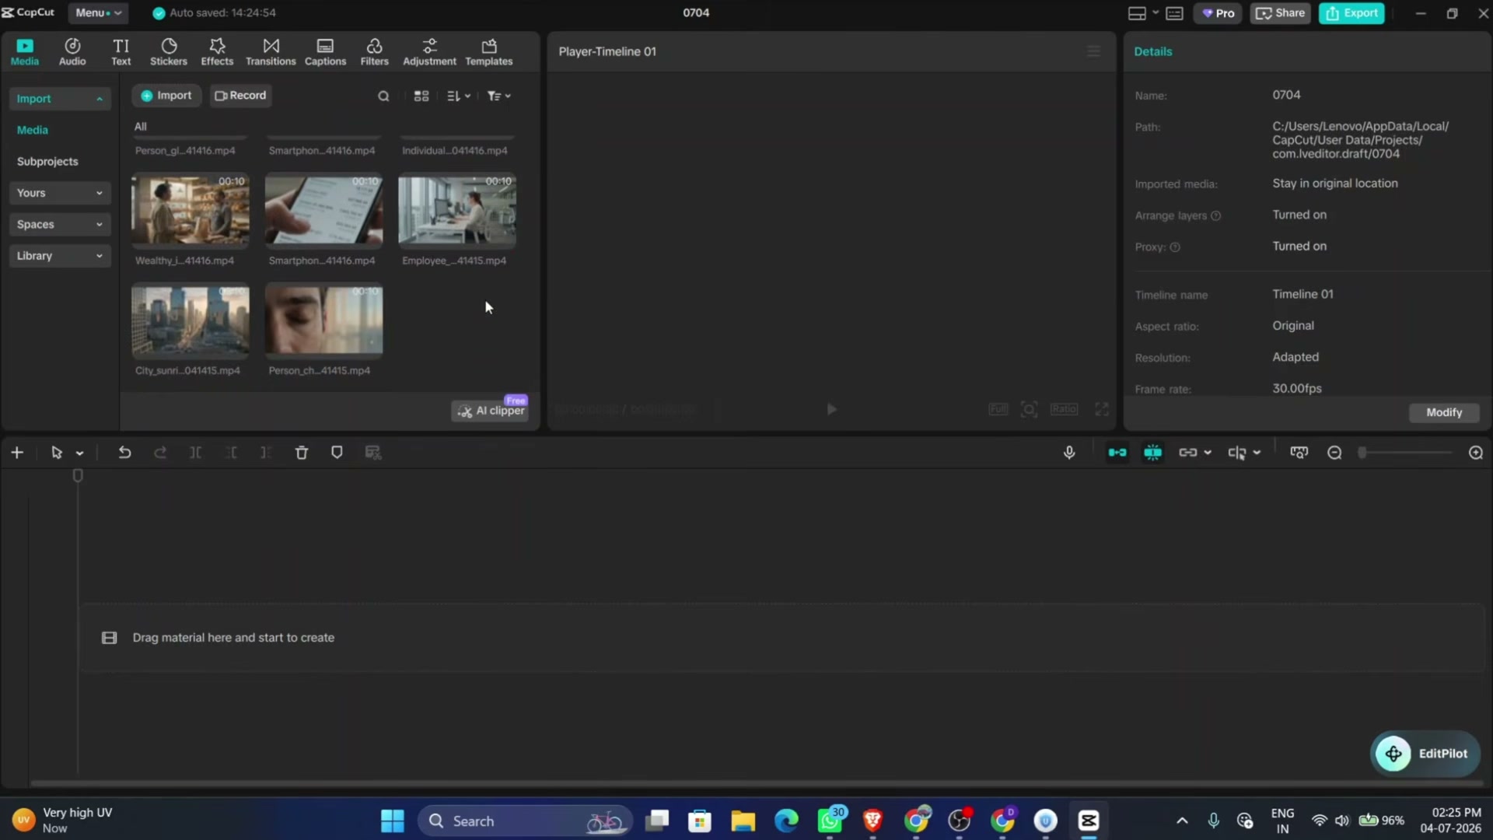Expand the Spaces section
Viewport: 1493px width, 840px height.
[60, 225]
